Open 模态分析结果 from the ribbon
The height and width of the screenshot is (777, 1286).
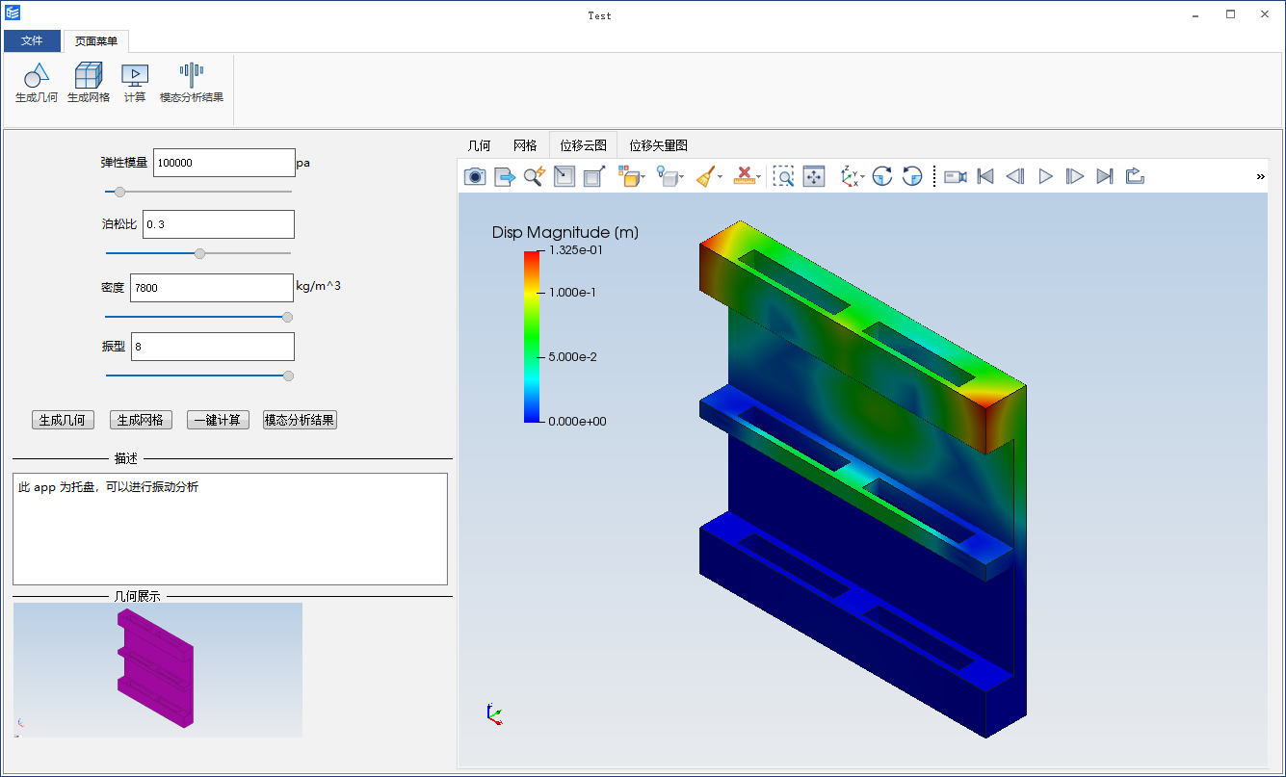192,82
